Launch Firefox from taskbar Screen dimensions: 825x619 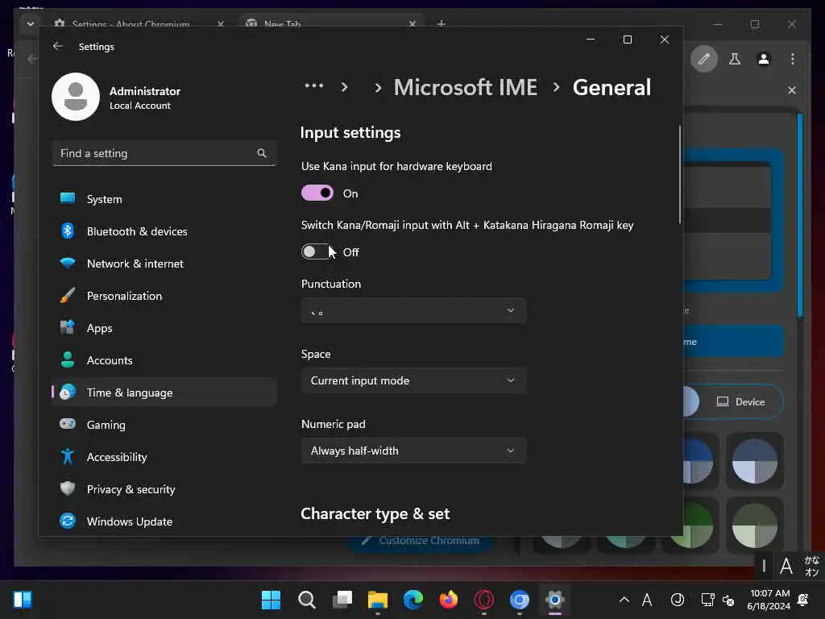click(448, 600)
